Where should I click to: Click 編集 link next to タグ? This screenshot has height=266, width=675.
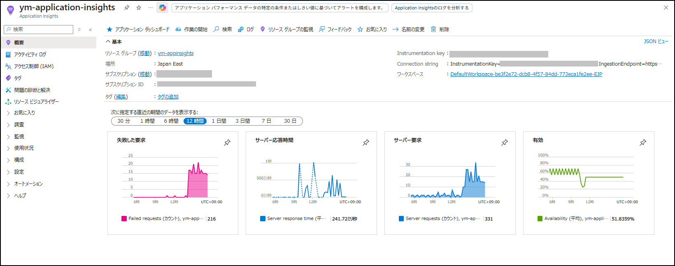point(121,97)
